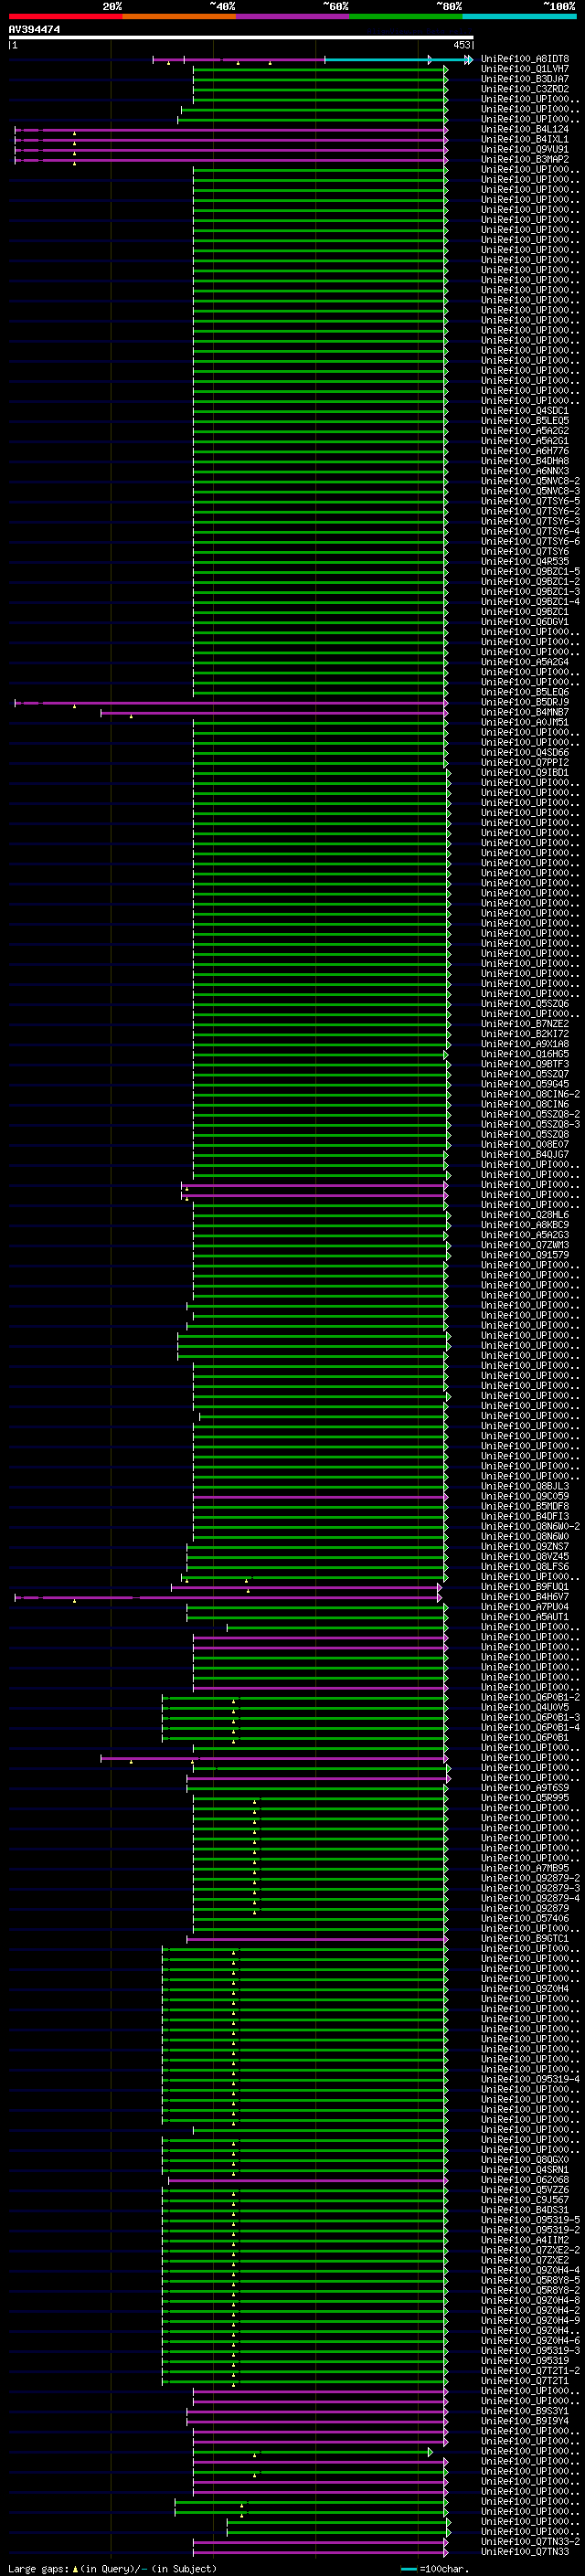
Task: Click the UniRef100_Q4SDC1 label
Action: pos(525,411)
